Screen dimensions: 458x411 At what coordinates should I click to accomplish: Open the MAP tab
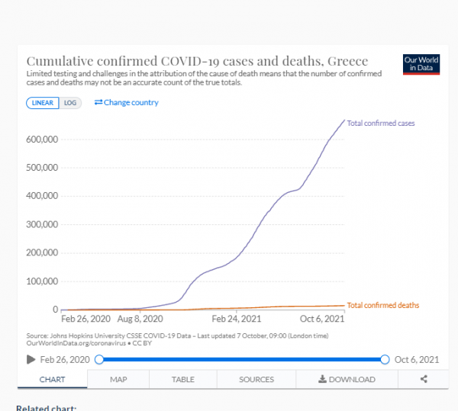coord(118,379)
